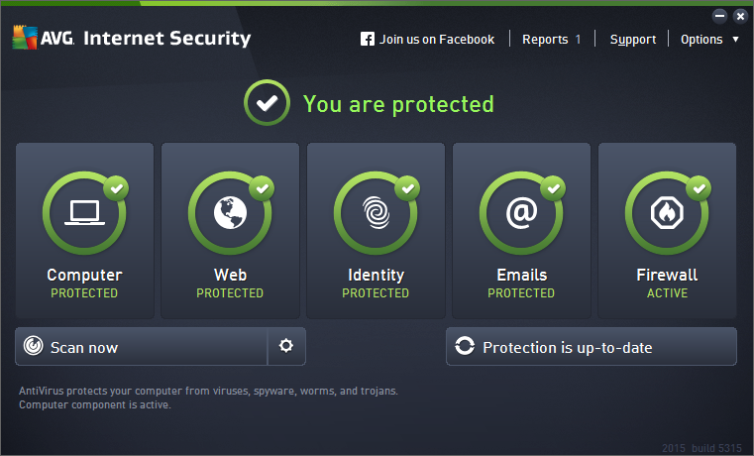This screenshot has height=456, width=754.
Task: Open the Emails at-sign icon
Action: (x=521, y=212)
